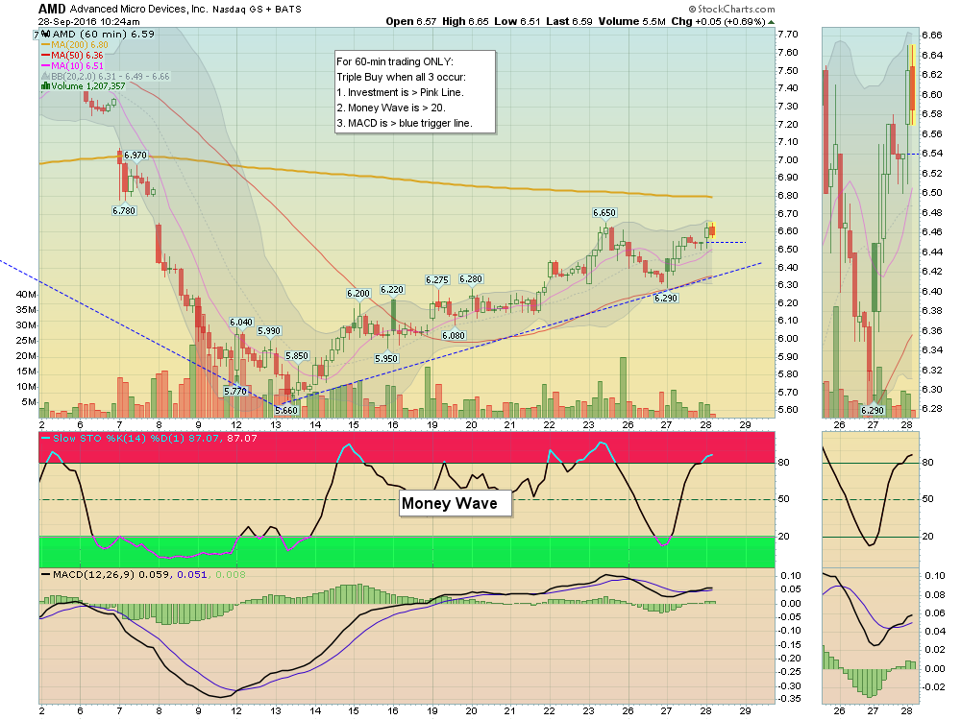
Task: Click the 6.780 price label
Action: click(124, 210)
